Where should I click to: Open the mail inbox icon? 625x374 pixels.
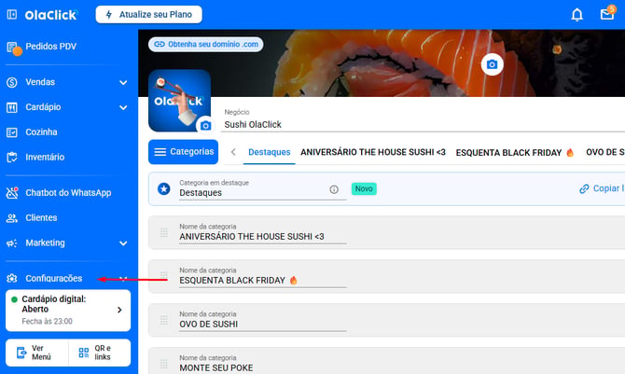[606, 14]
